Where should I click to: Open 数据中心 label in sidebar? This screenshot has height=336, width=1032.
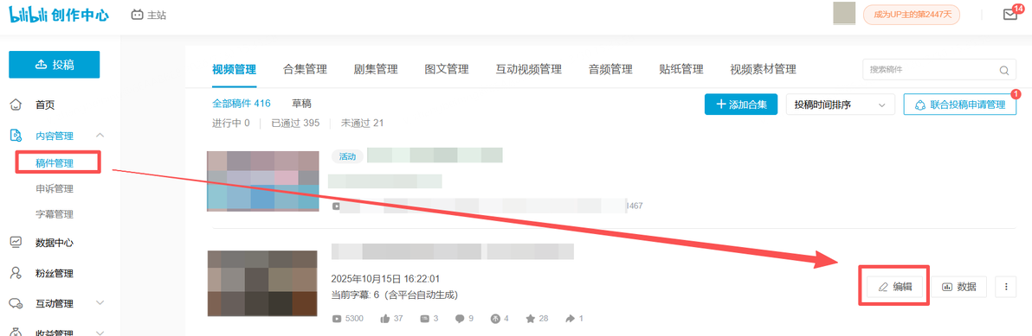[x=55, y=243]
